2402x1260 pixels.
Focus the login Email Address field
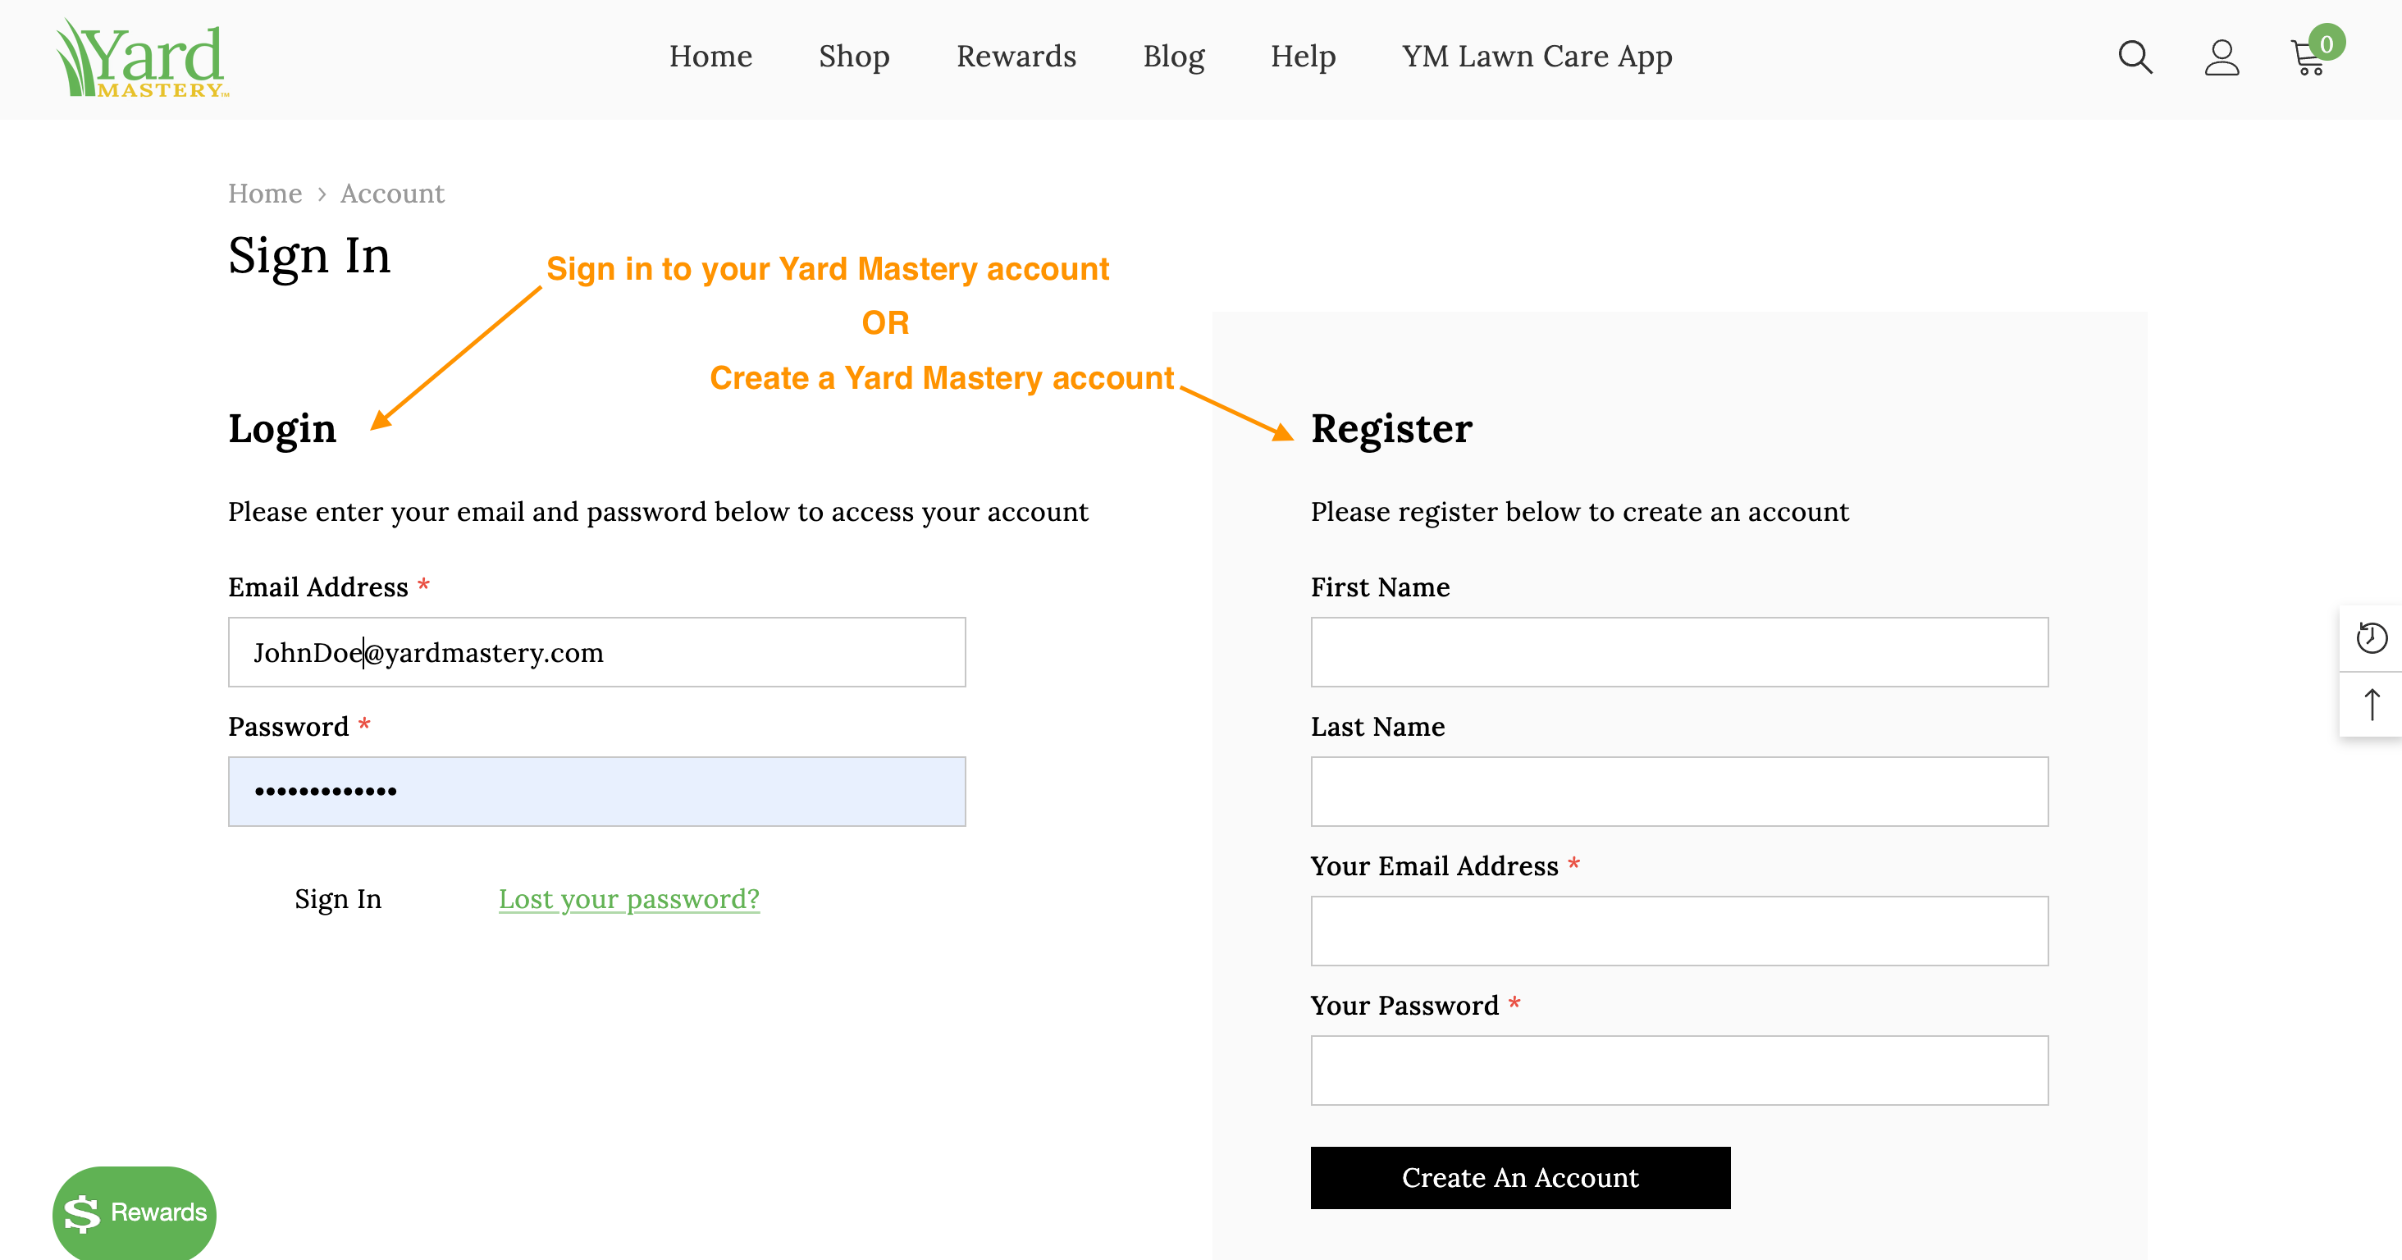point(596,652)
